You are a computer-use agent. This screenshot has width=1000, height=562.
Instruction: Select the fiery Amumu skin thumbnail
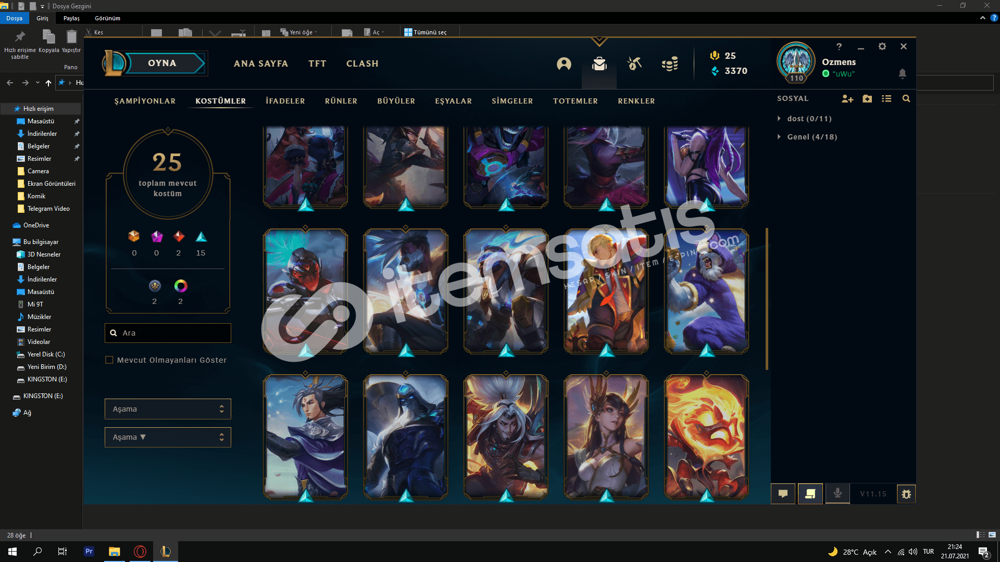pyautogui.click(x=706, y=437)
